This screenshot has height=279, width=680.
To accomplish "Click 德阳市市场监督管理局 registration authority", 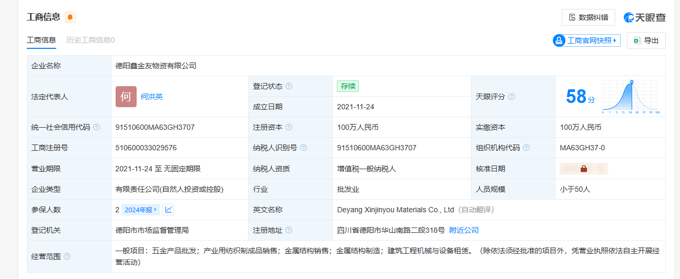I will click(152, 230).
